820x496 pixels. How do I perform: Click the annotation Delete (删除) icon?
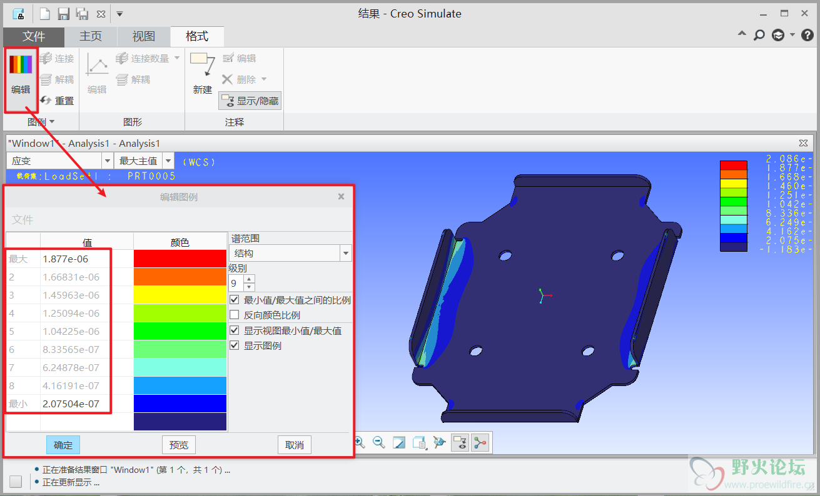coord(228,79)
